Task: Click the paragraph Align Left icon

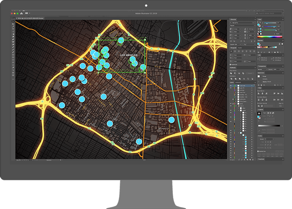Action: tap(231, 51)
